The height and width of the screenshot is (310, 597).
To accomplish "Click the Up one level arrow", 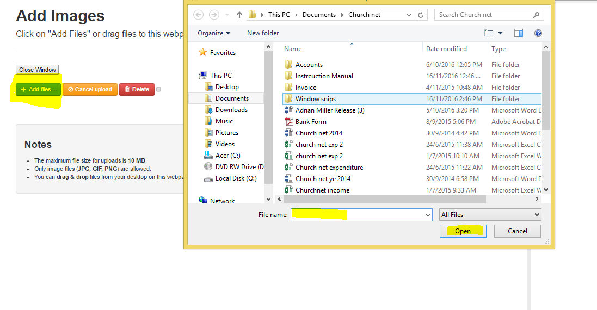I will 239,15.
